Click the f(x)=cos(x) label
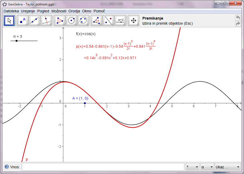This screenshot has height=174, width=244. click(86, 34)
